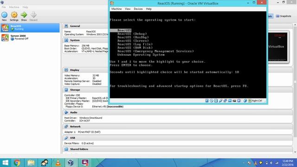Click 'ReactOS (Emergency Management Services)' entry
Image resolution: width=297 pixels, height=167 pixels.
point(155,51)
